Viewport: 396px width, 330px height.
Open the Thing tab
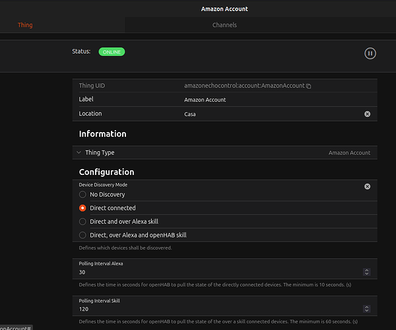[x=25, y=25]
